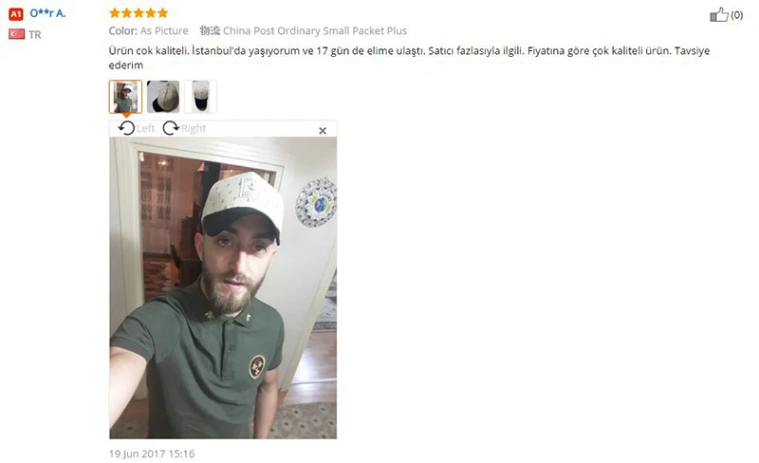759x463 pixels.
Task: Click the thumbs-up helpful icon
Action: 719,14
